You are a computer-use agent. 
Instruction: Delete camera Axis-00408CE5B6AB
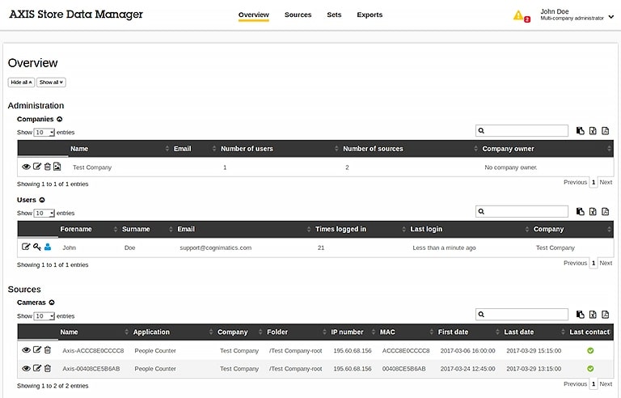pyautogui.click(x=47, y=369)
